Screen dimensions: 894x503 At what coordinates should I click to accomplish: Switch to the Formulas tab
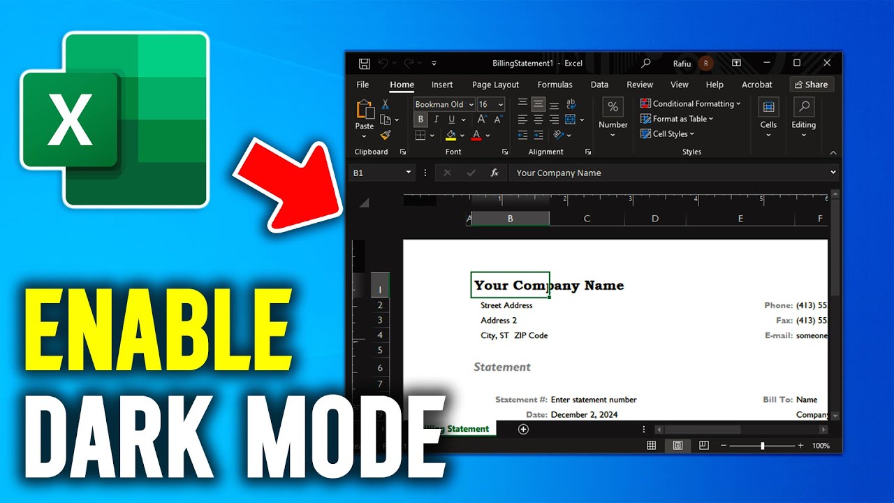tap(555, 85)
